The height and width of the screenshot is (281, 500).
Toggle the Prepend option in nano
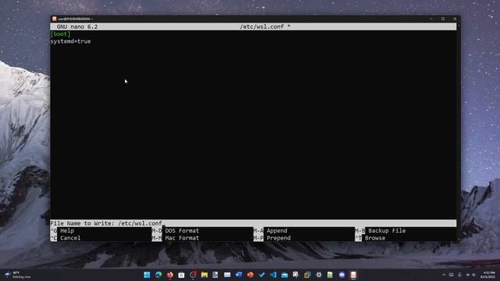click(x=272, y=238)
